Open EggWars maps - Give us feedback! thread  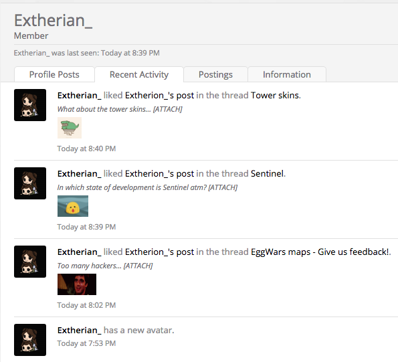point(320,252)
